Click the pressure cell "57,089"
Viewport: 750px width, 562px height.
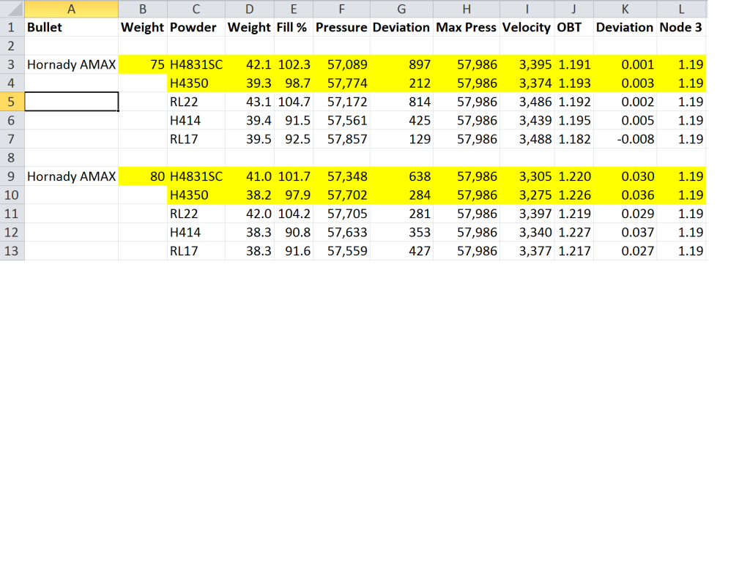tap(341, 64)
